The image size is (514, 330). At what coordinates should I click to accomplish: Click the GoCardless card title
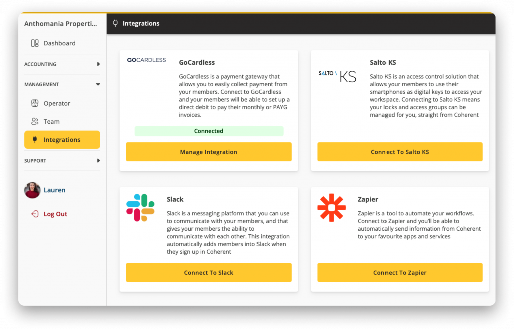197,62
